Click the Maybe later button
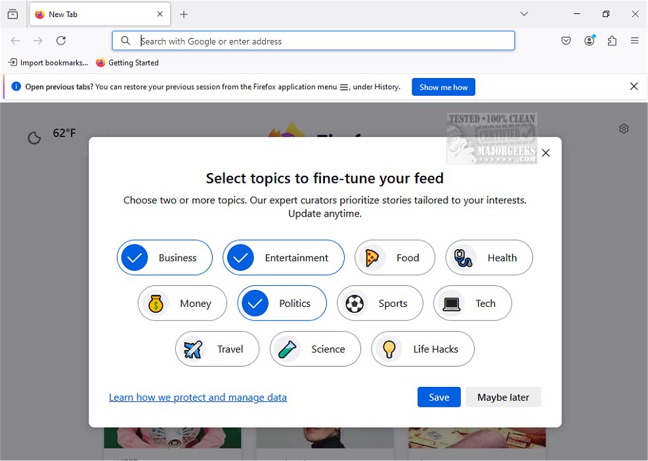Viewport: 648px width, 461px height. (504, 397)
